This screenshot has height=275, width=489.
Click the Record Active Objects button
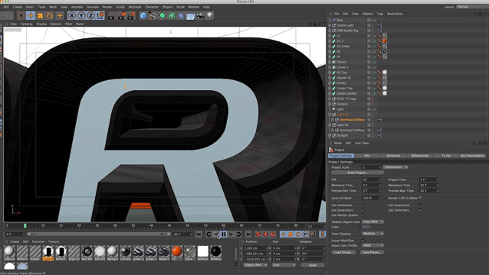tap(258, 235)
